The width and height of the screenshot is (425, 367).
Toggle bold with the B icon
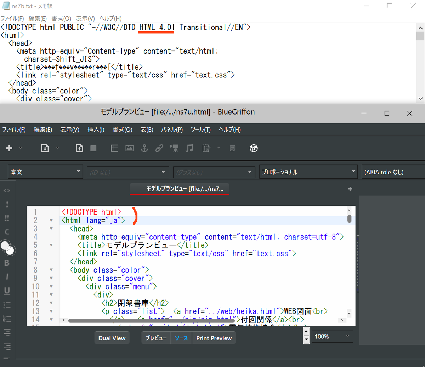point(7,263)
